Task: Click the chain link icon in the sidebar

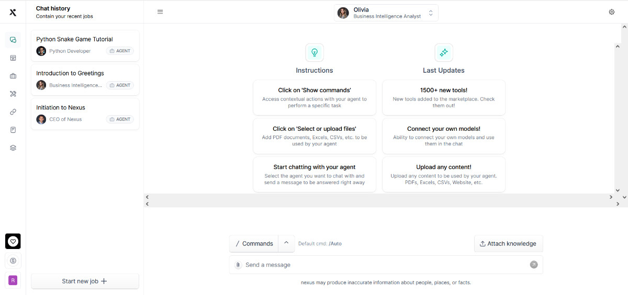Action: (x=13, y=112)
